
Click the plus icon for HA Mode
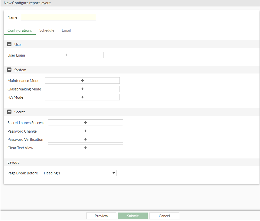[82, 97]
